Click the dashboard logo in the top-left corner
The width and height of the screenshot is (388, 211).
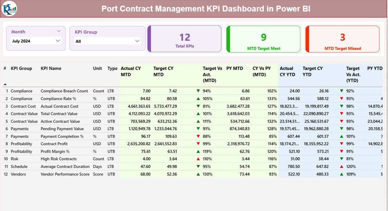(10, 9)
